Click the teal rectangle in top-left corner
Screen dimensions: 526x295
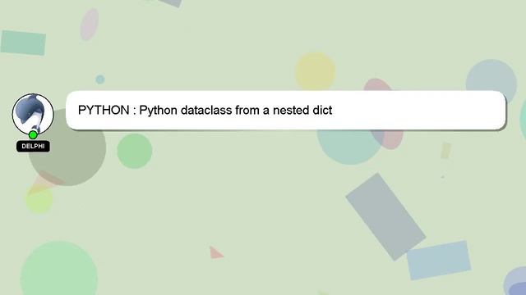23,43
